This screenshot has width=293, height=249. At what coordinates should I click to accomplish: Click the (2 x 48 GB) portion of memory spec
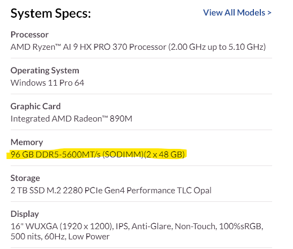click(164, 154)
